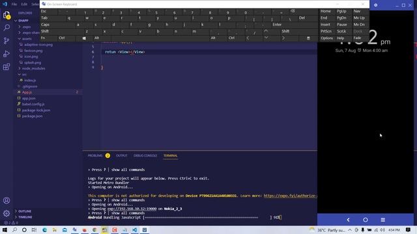This screenshot has height=234, width=417.
Task: Open the Source Control view
Action: [x=7, y=40]
